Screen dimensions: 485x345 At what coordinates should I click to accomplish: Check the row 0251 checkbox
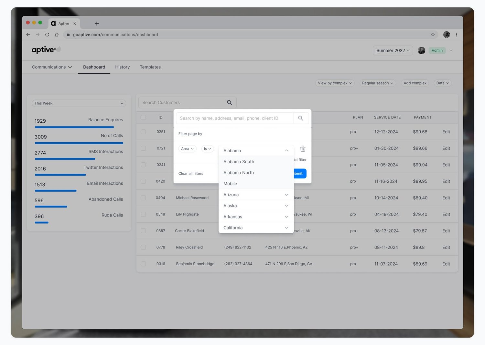(x=144, y=132)
